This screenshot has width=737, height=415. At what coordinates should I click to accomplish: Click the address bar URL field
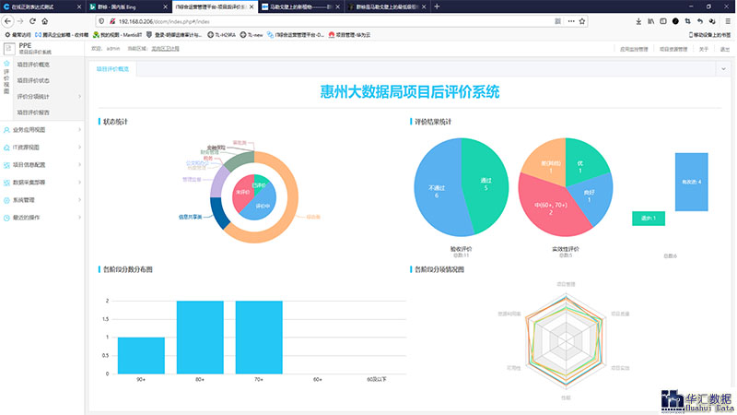point(329,21)
